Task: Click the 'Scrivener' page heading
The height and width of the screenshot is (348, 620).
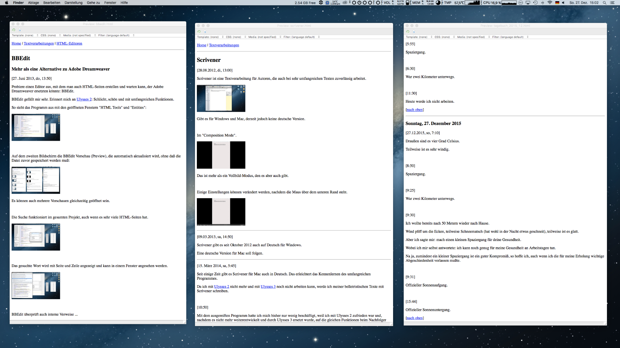Action: (209, 60)
